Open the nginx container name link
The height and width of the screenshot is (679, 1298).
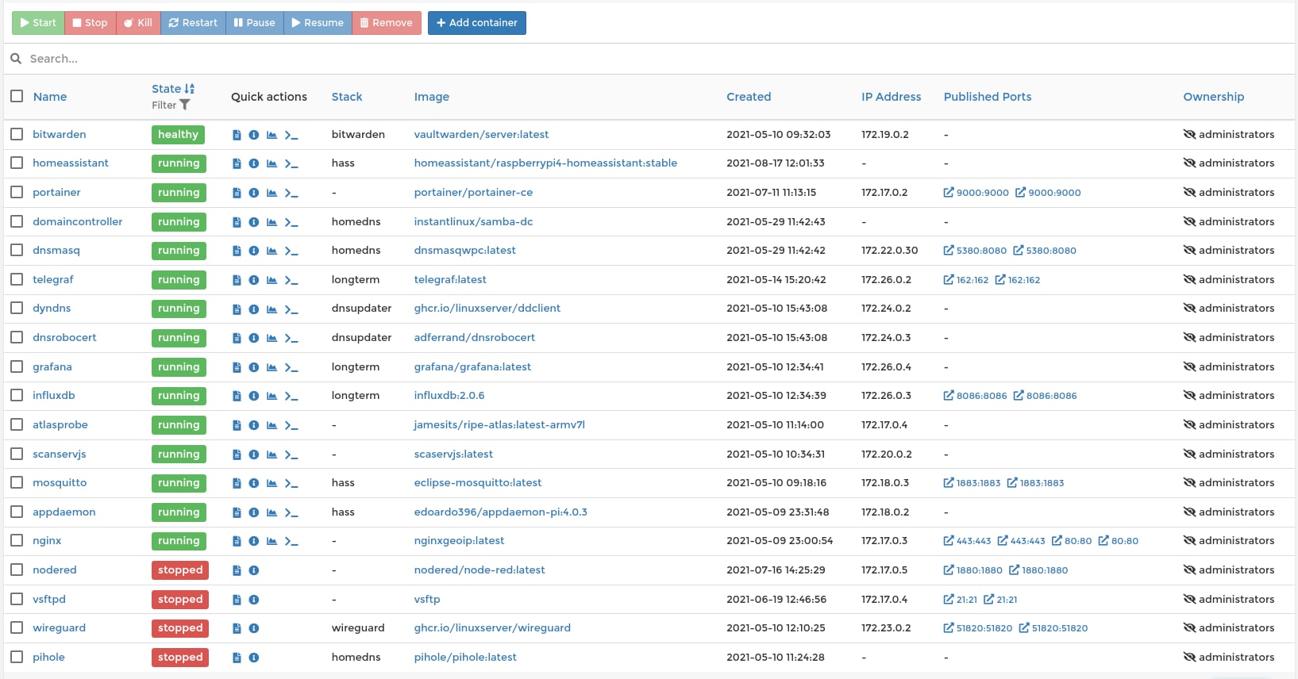(47, 541)
